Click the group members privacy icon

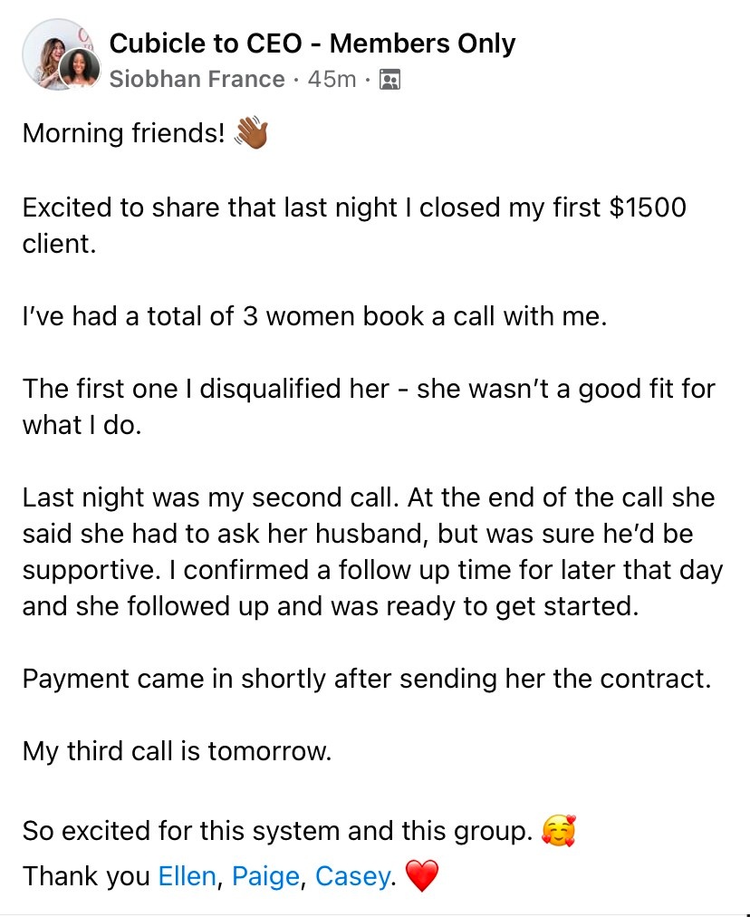[x=389, y=79]
